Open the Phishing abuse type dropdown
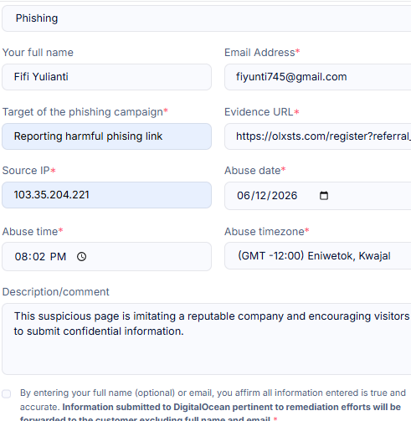Screen dimensions: 411x421 coord(207,18)
